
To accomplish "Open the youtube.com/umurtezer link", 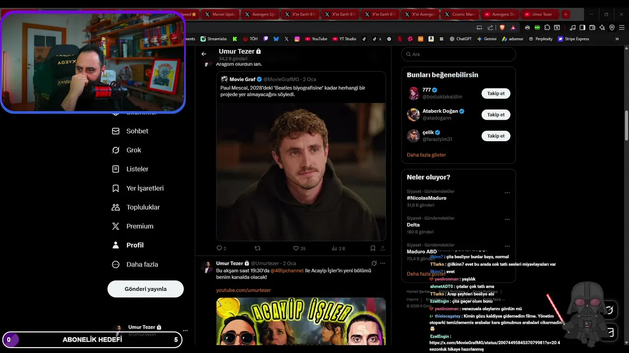I will tap(243, 290).
